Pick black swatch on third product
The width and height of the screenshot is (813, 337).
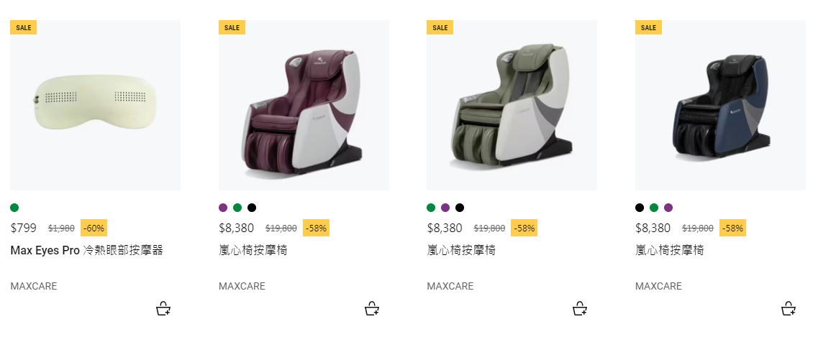[460, 208]
